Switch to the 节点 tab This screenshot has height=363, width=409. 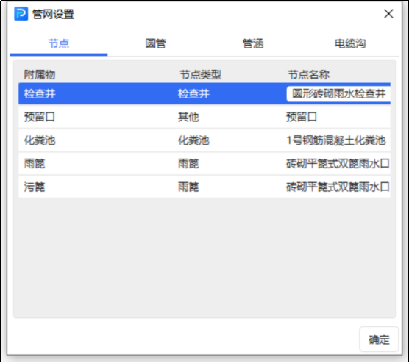[x=59, y=43]
